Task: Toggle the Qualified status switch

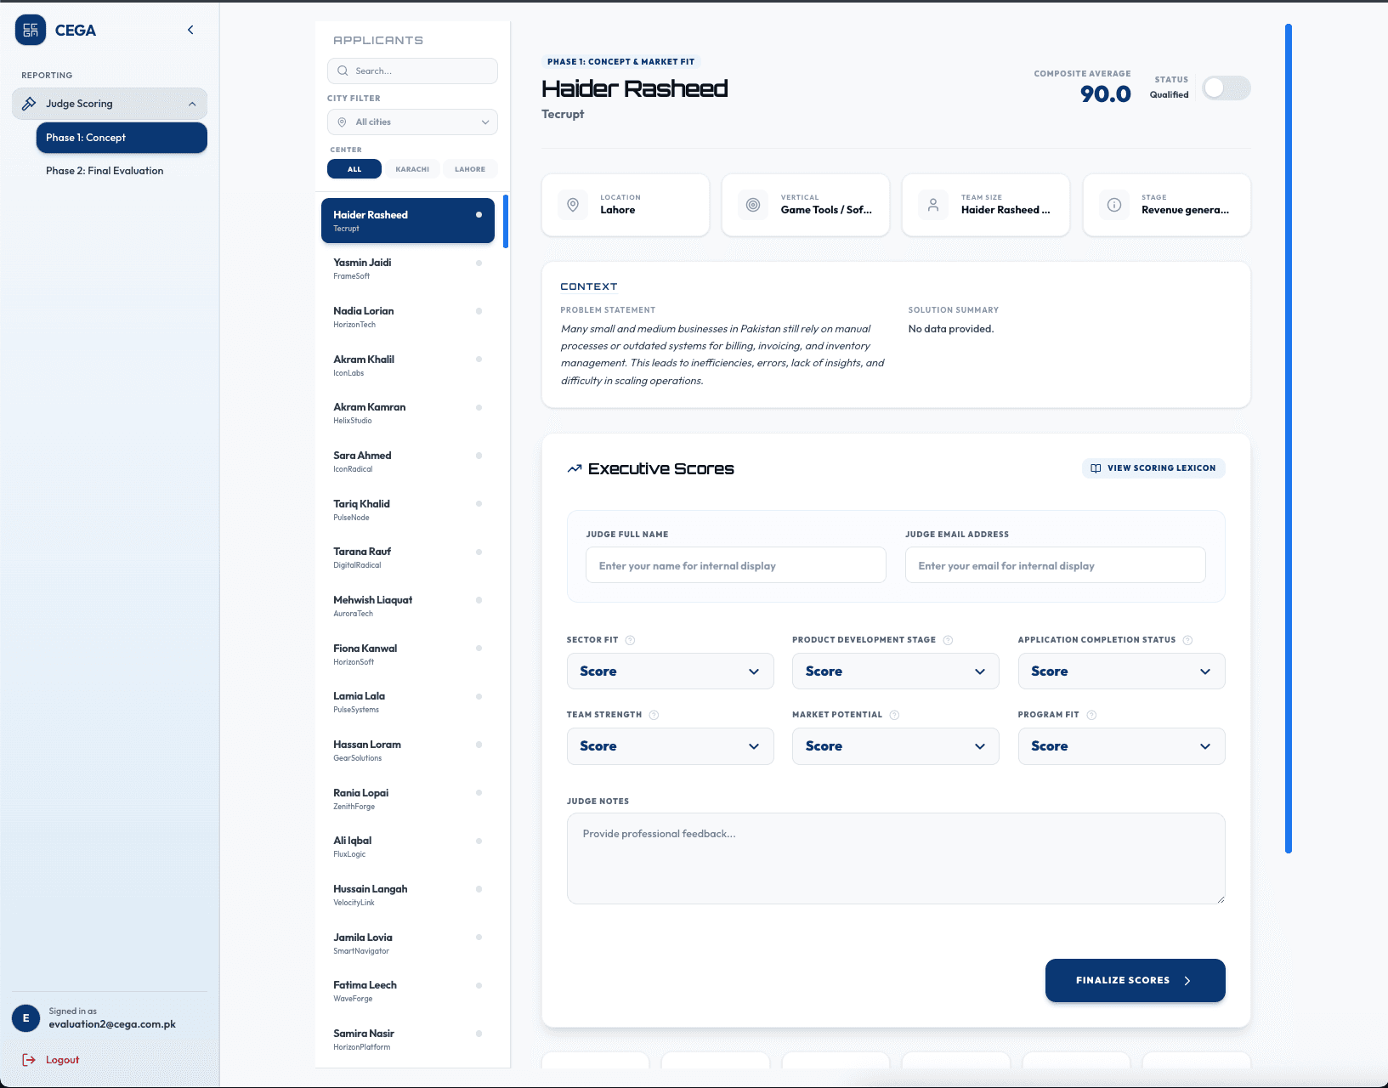Action: 1227,88
